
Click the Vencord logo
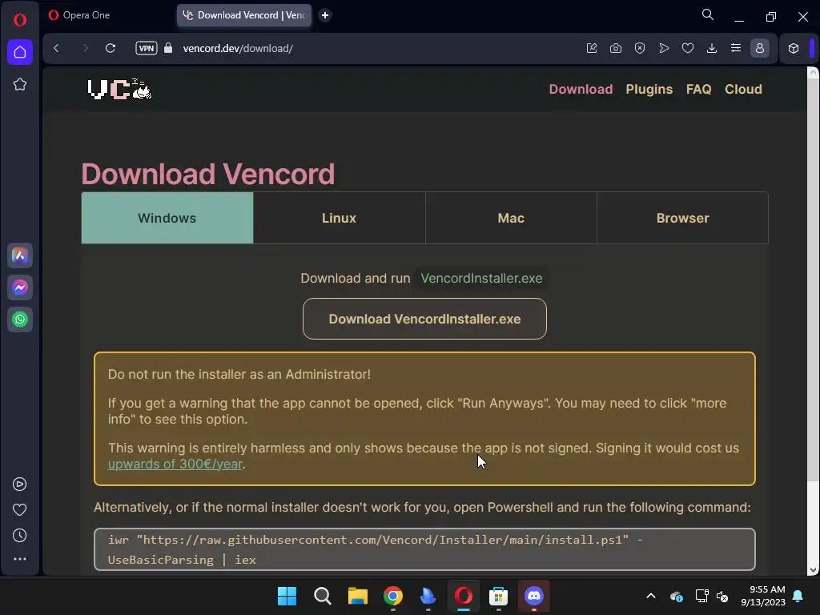click(x=120, y=89)
